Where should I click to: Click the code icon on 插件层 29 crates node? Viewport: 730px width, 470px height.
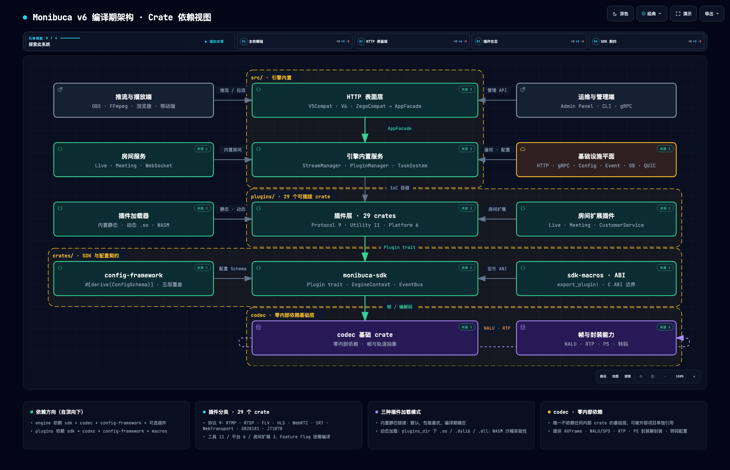click(x=258, y=208)
